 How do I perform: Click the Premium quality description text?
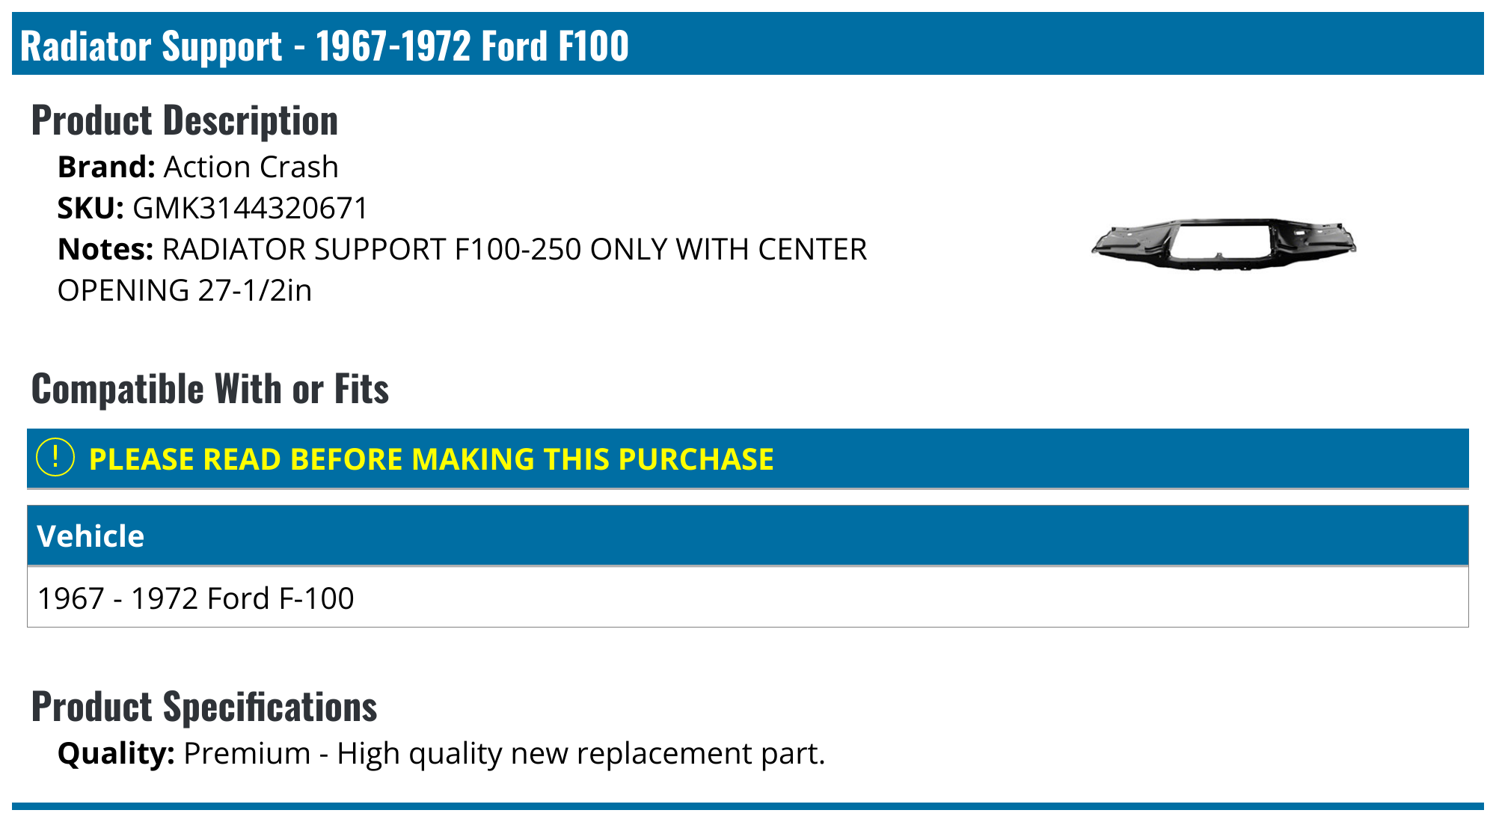coord(504,753)
